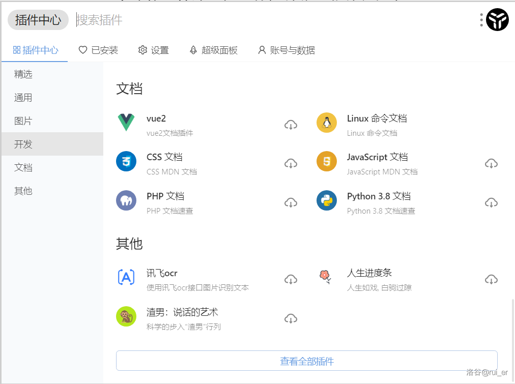The image size is (515, 384).
Task: Switch to the 已安装 tab
Action: [98, 50]
